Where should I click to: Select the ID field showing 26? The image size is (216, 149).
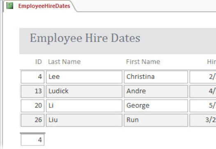(x=33, y=120)
